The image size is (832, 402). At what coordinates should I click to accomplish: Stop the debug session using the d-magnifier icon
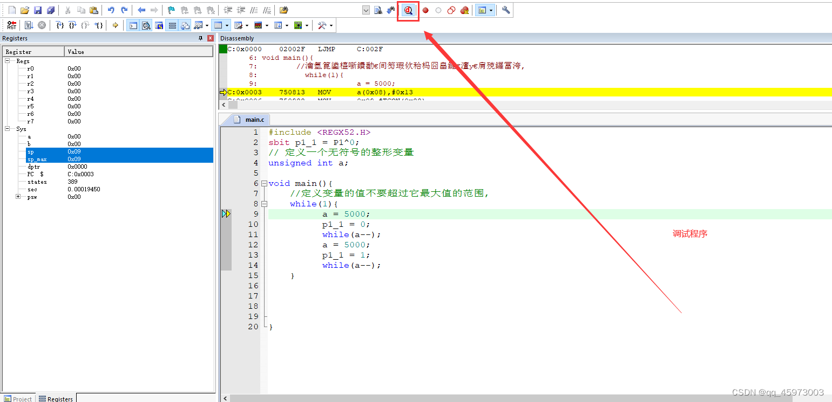point(408,10)
